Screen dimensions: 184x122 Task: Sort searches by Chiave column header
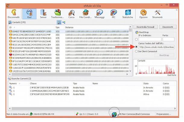50,83
